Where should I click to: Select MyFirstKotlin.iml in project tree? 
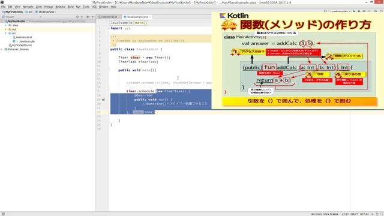pos(20,46)
